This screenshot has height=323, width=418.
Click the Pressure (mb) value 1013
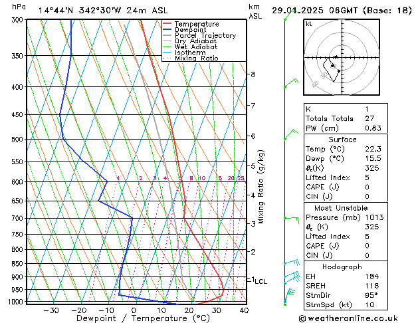point(374,217)
